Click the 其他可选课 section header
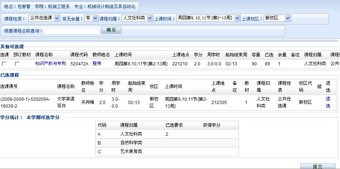 coord(12,47)
